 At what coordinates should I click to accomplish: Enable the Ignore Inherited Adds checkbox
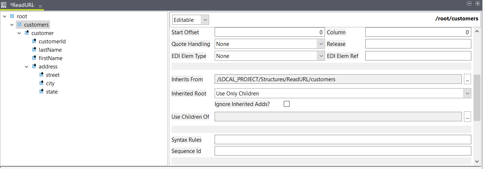[287, 104]
